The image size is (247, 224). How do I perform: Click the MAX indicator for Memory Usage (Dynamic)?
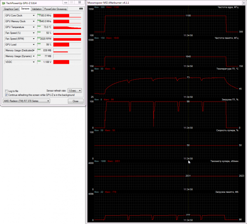pos(39,55)
